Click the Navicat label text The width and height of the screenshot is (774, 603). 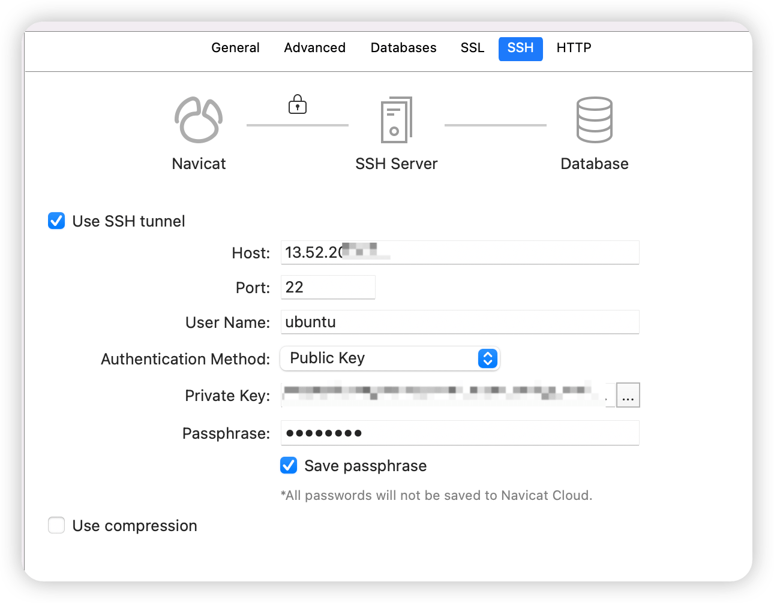click(x=199, y=164)
